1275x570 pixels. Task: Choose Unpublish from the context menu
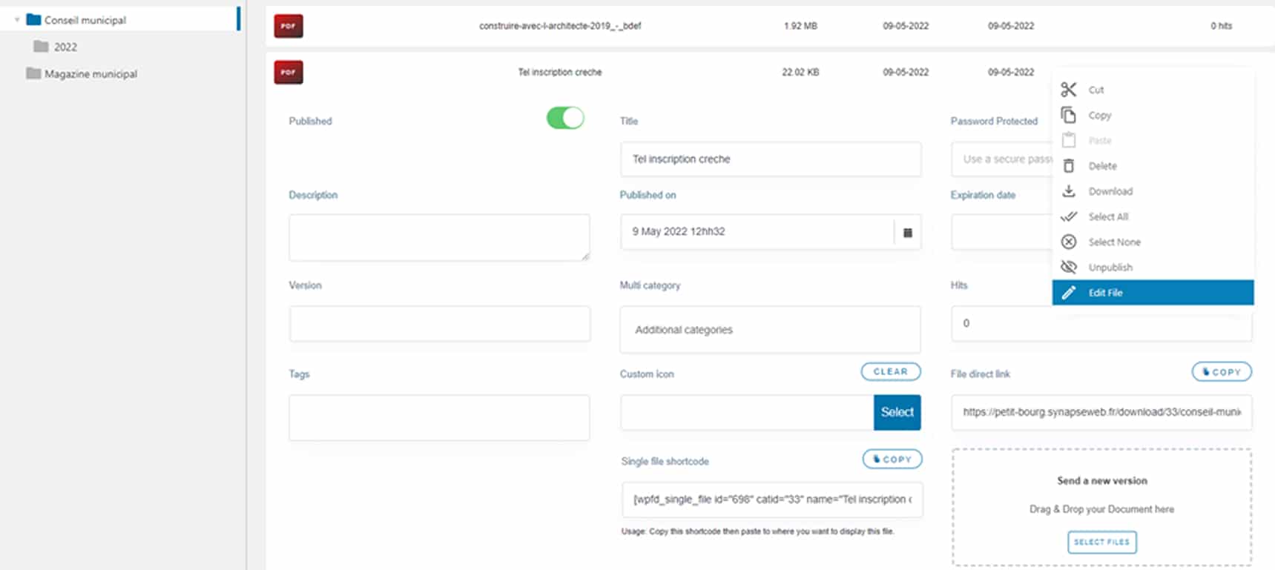[1153, 267]
